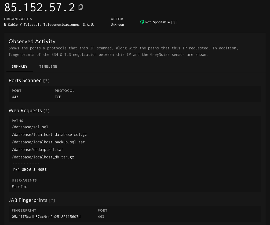The height and width of the screenshot is (225, 270).
Task: Select the path /database/sql.sql
Action: (x=30, y=127)
